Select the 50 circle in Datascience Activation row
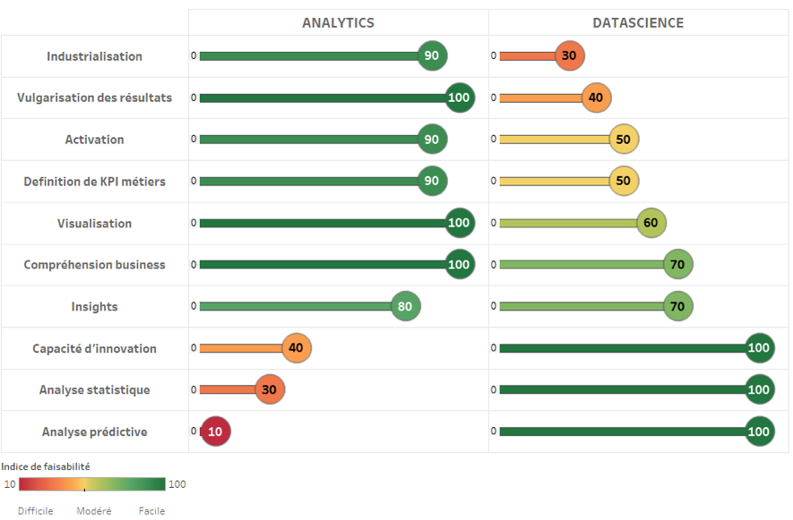793x520 pixels. pos(624,140)
